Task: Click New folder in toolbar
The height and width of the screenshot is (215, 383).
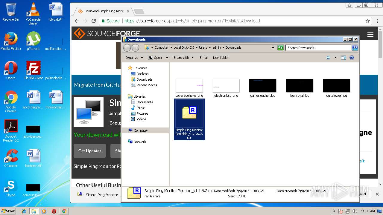Action: (x=221, y=58)
